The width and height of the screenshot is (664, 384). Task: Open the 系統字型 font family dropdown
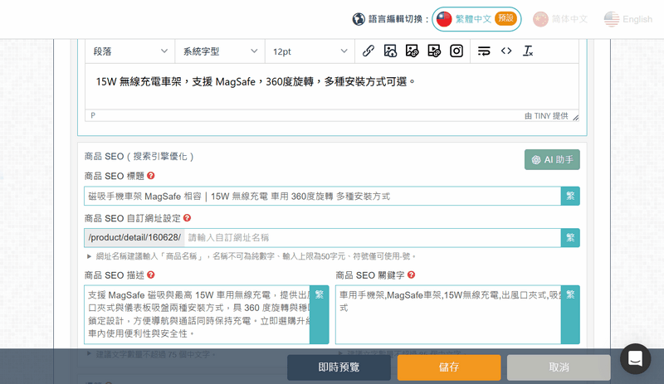220,51
